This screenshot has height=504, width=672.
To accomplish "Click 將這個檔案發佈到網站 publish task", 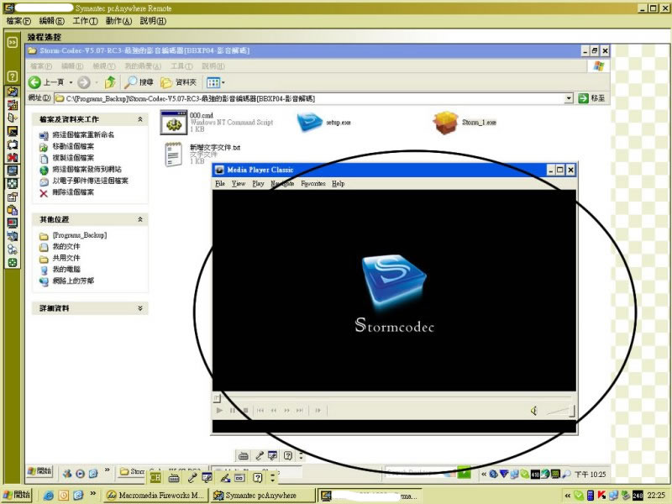I will coord(87,170).
